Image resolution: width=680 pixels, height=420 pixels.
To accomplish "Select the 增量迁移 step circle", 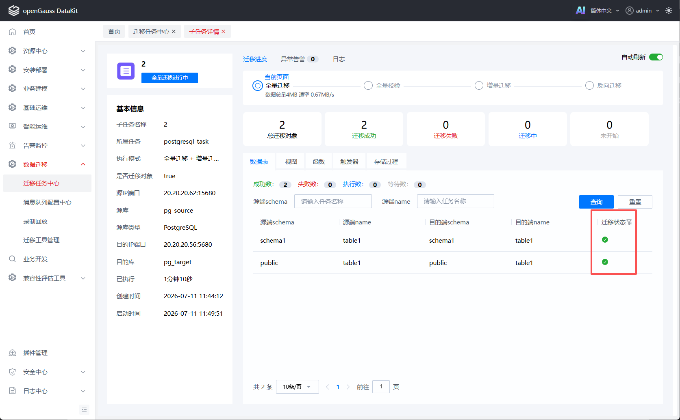I will (x=479, y=86).
